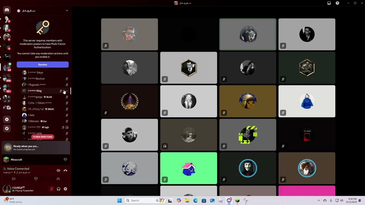Open the Discord inbox icon
The width and height of the screenshot is (365, 205).
[x=329, y=3]
